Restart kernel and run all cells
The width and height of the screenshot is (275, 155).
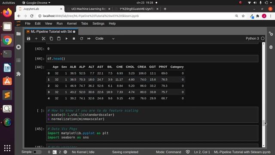pyautogui.click(x=89, y=38)
